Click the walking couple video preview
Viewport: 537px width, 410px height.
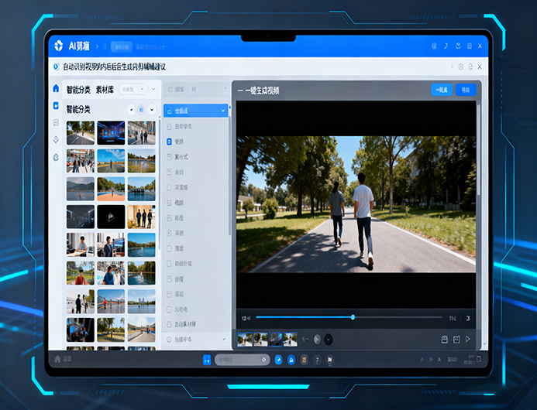point(356,204)
